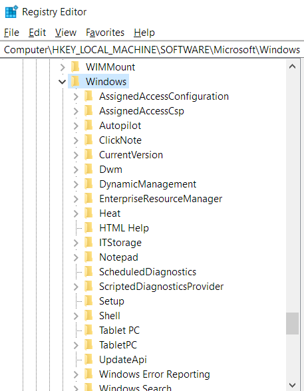Select the HTML Help key label
Screen dimensions: 304x391
pyautogui.click(x=124, y=228)
